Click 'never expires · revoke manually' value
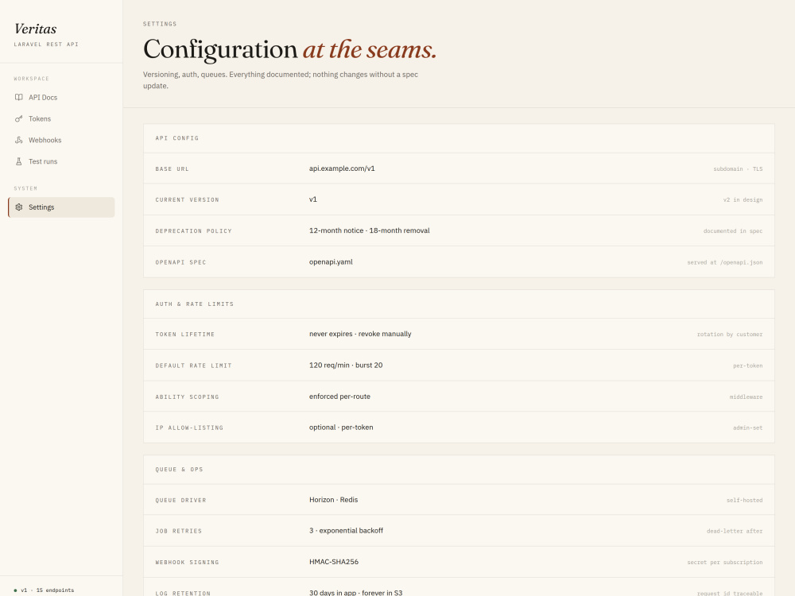This screenshot has height=596, width=795. pyautogui.click(x=360, y=334)
